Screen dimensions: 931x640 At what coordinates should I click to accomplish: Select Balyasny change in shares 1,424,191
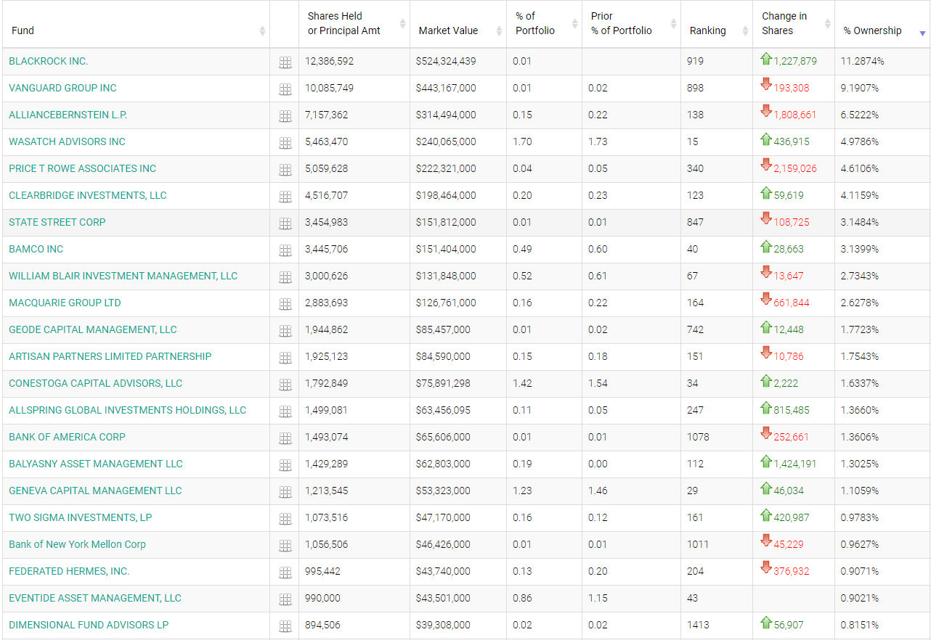[795, 464]
